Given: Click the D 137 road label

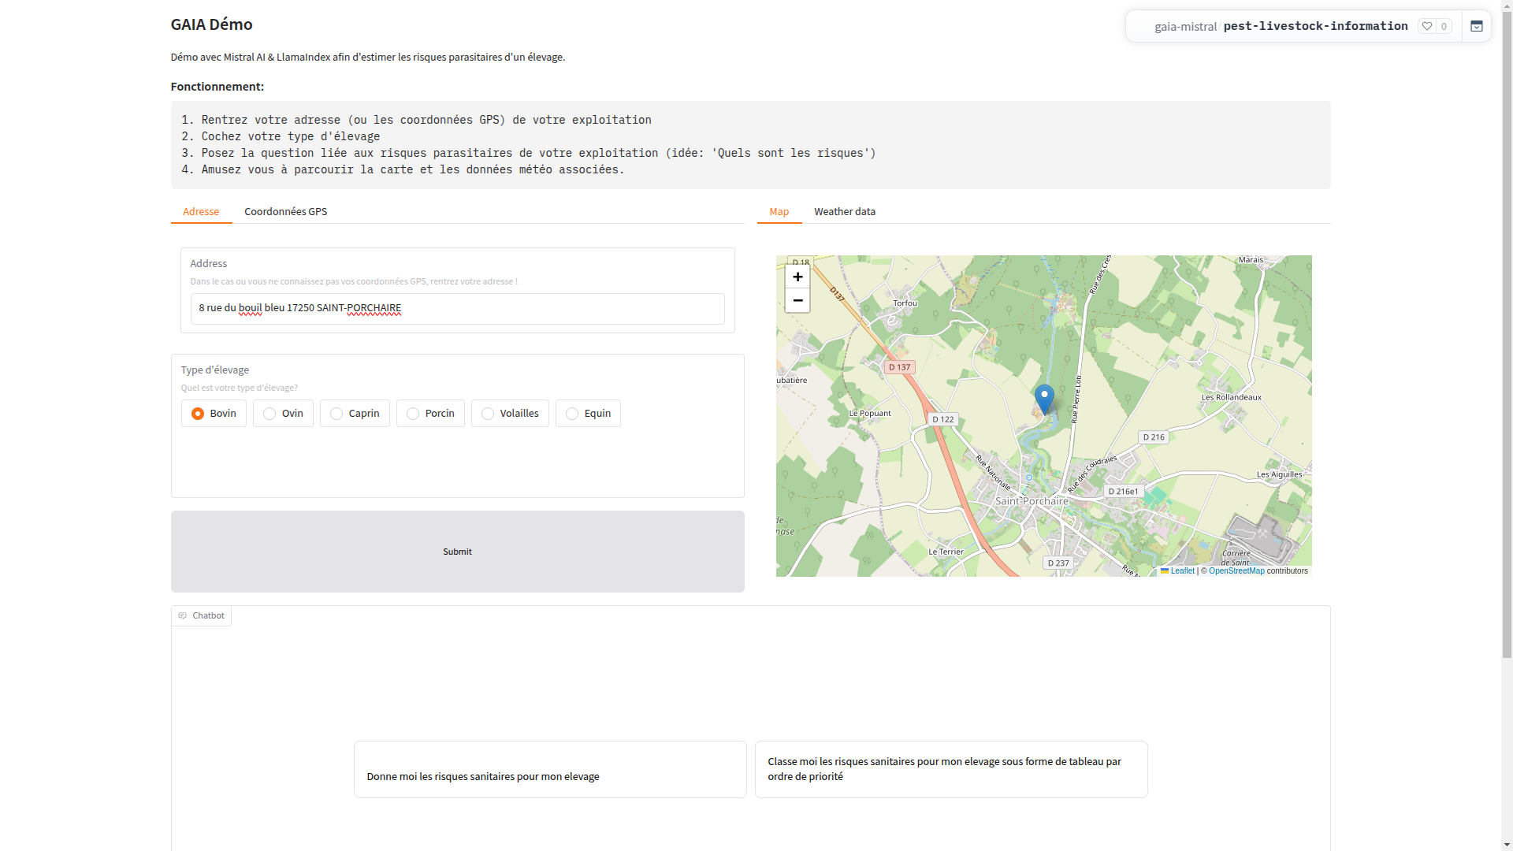Looking at the screenshot, I should click(899, 367).
